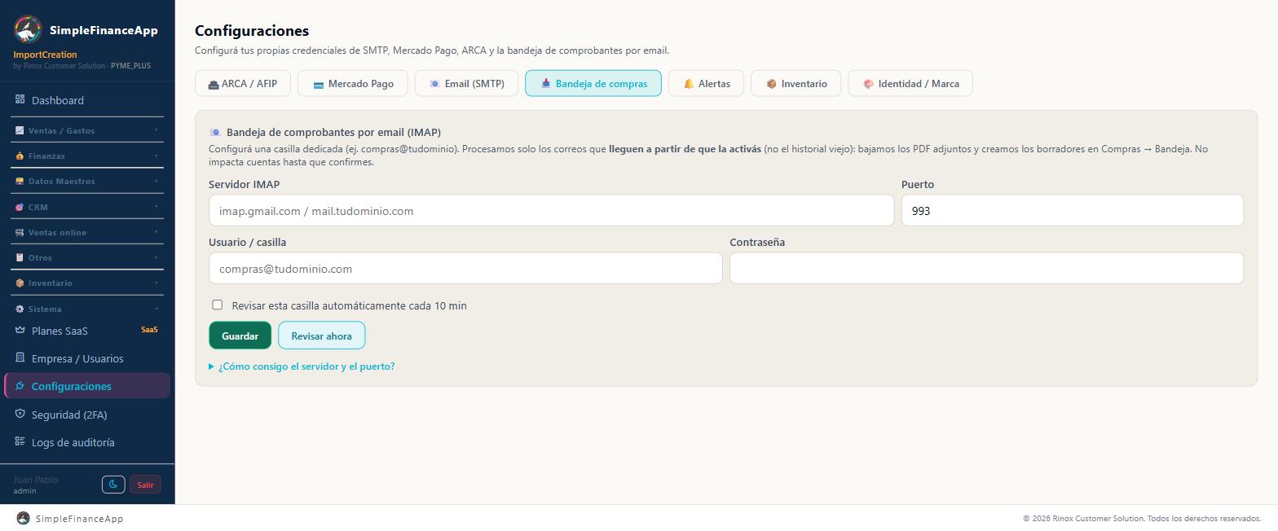Expand the Inventario sidebar section

click(87, 283)
